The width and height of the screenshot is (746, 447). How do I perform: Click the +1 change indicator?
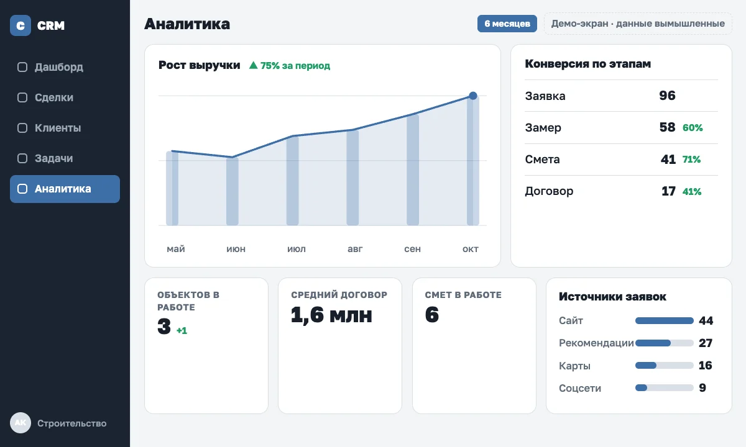click(182, 331)
